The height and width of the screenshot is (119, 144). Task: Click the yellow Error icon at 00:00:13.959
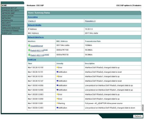[57, 99]
